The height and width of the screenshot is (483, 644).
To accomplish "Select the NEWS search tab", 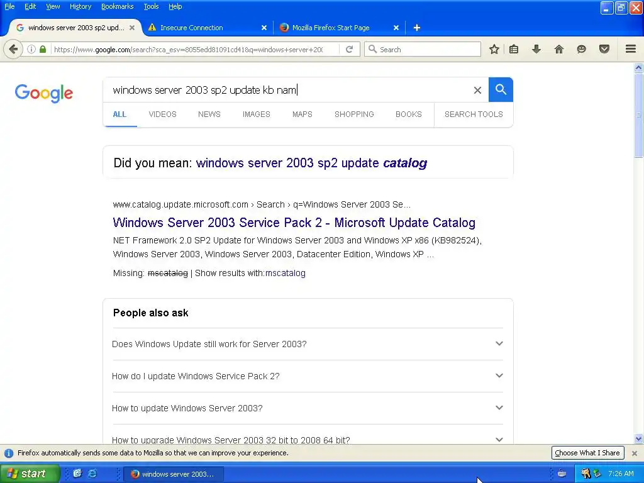I will [x=209, y=114].
